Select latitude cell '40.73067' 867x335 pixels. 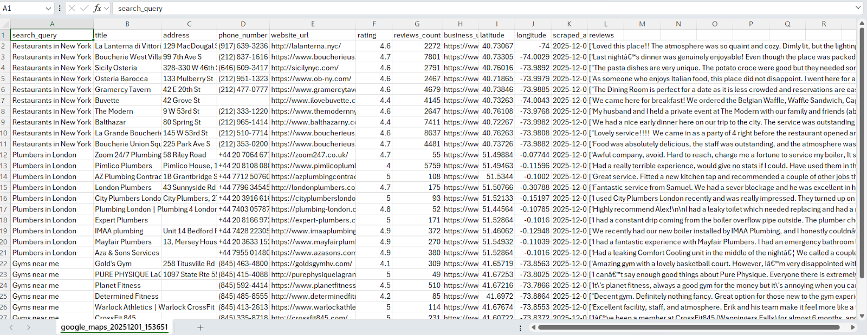point(496,46)
